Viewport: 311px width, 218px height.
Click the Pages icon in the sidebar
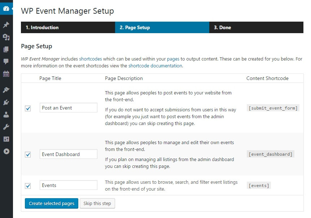(6, 49)
